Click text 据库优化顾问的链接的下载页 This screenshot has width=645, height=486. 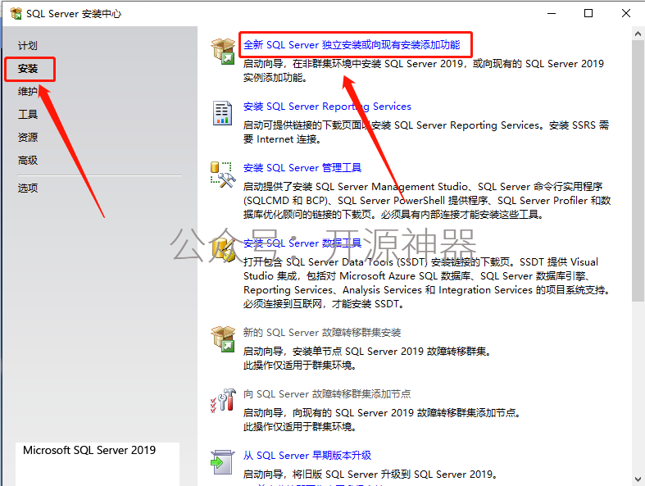(307, 214)
